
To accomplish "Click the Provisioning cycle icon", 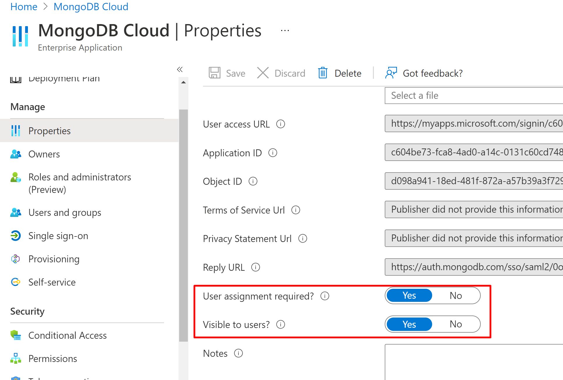I will [x=16, y=259].
